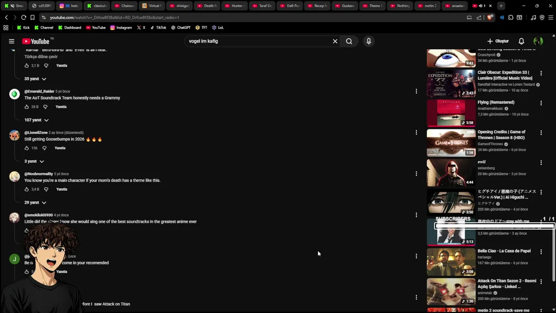Image resolution: width=556 pixels, height=313 pixels.
Task: Open the Instagram bookmark
Action: point(121,27)
